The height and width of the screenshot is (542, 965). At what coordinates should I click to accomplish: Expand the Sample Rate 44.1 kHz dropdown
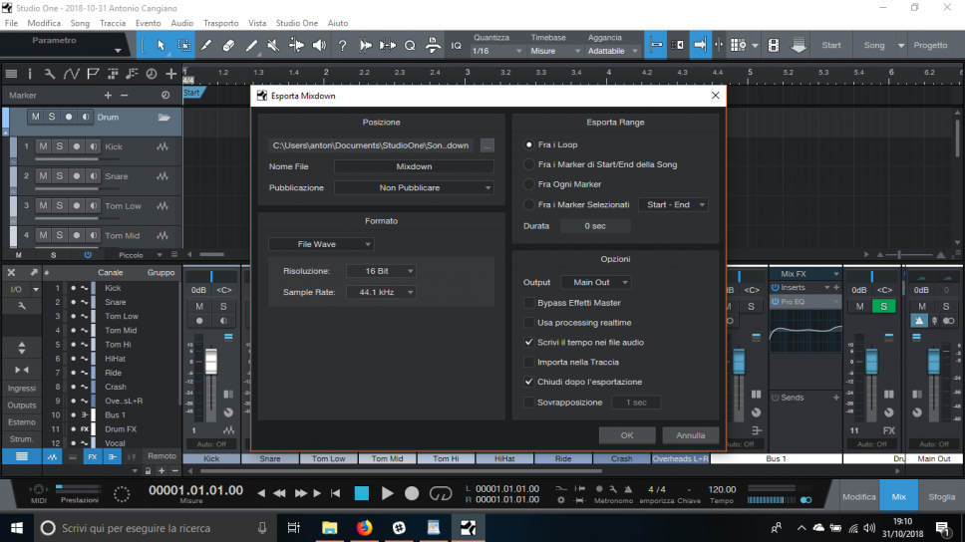(x=380, y=292)
